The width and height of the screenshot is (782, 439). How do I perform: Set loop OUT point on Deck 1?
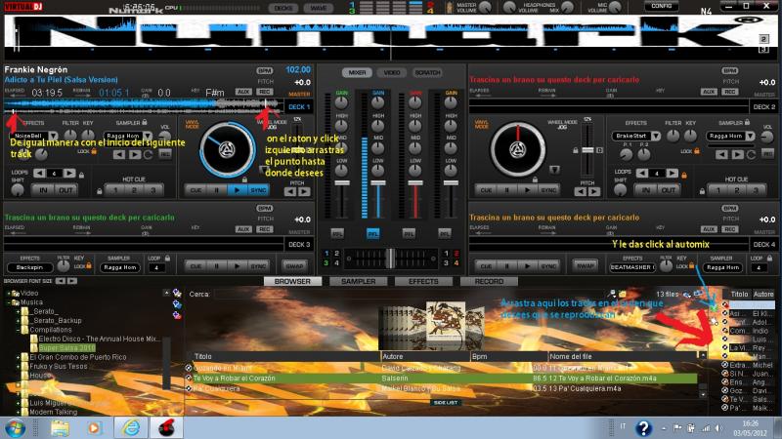[x=65, y=190]
